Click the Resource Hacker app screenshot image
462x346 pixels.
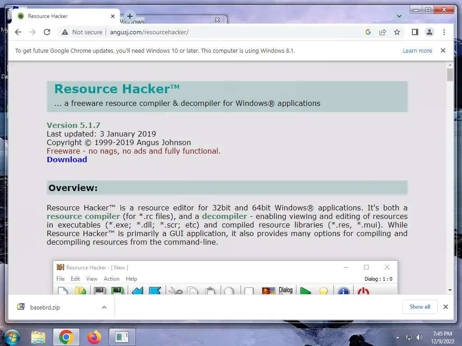[226, 278]
